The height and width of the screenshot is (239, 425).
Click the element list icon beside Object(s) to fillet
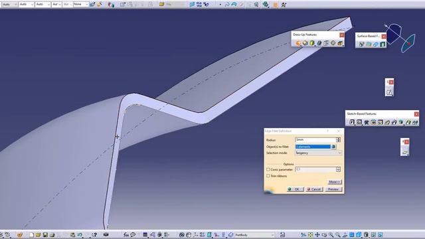pyautogui.click(x=333, y=147)
